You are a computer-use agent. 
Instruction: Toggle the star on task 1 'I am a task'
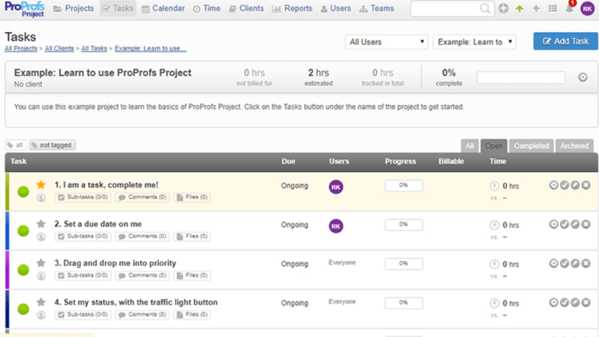coord(41,185)
